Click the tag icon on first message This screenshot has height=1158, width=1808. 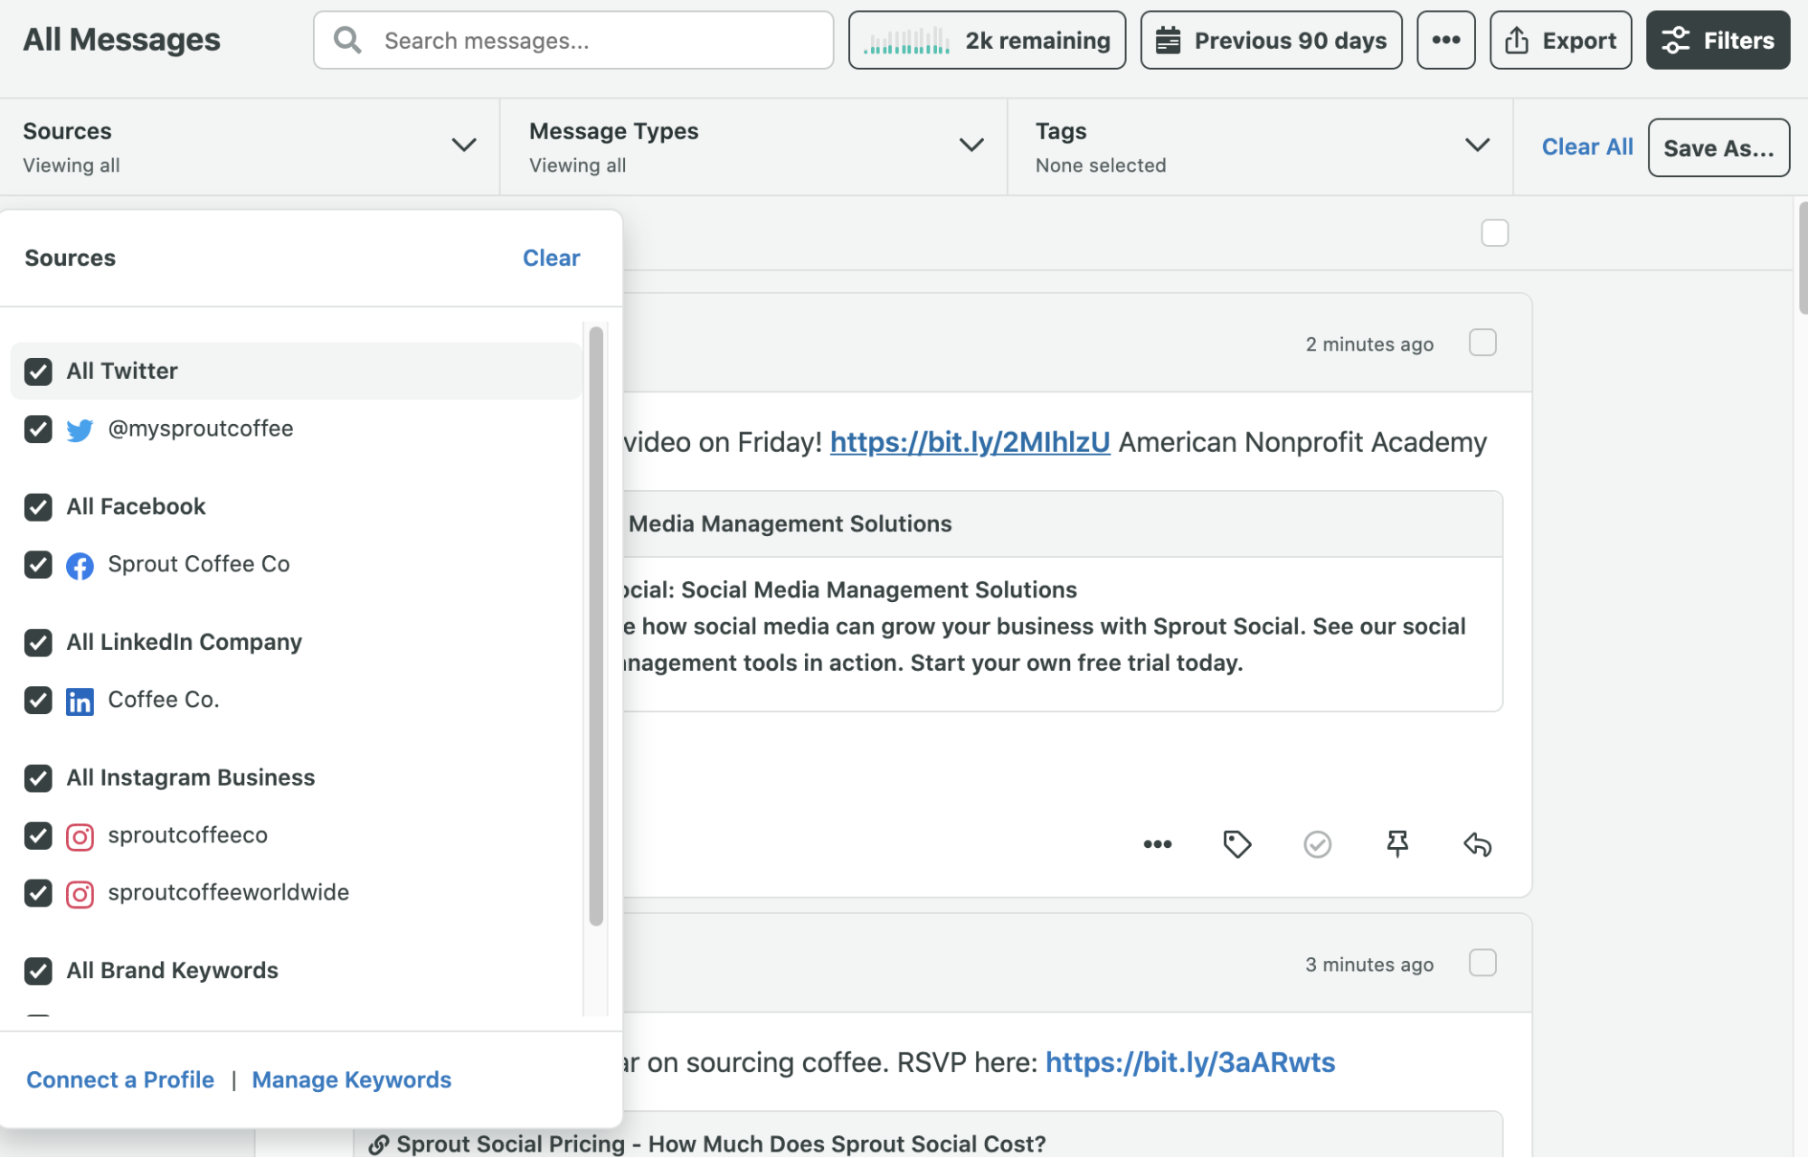coord(1236,844)
